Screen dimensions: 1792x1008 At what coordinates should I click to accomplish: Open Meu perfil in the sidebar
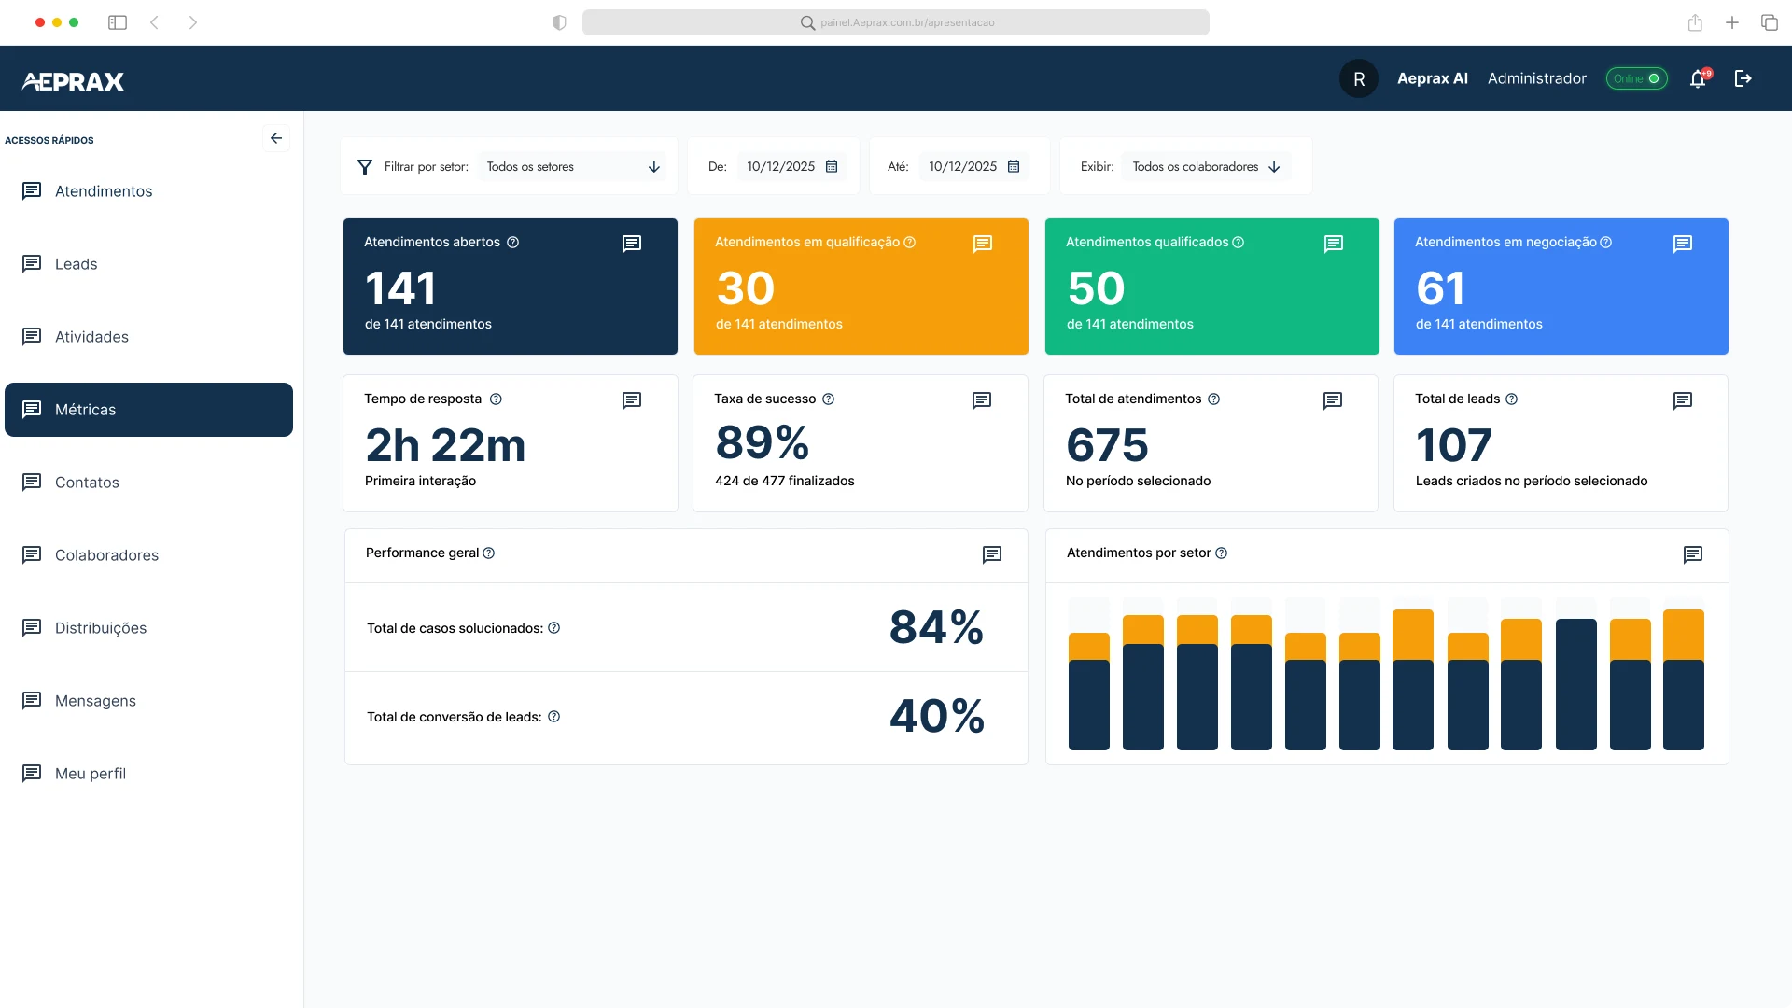click(148, 774)
